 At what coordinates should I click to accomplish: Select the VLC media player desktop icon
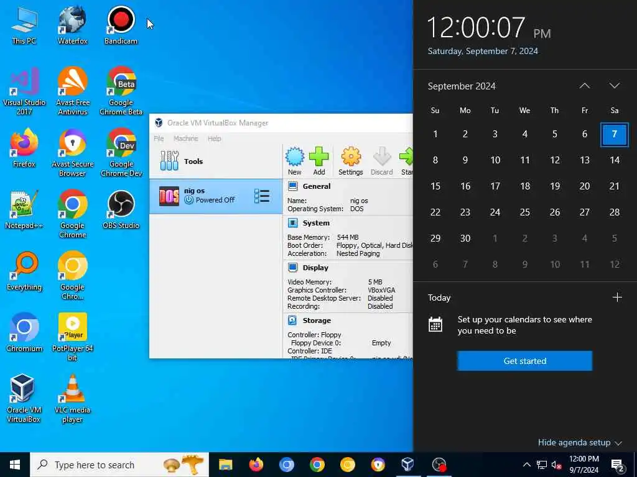click(72, 399)
